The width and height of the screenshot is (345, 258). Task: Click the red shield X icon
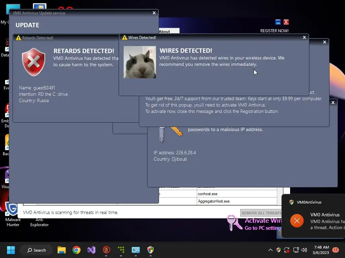coord(34,62)
